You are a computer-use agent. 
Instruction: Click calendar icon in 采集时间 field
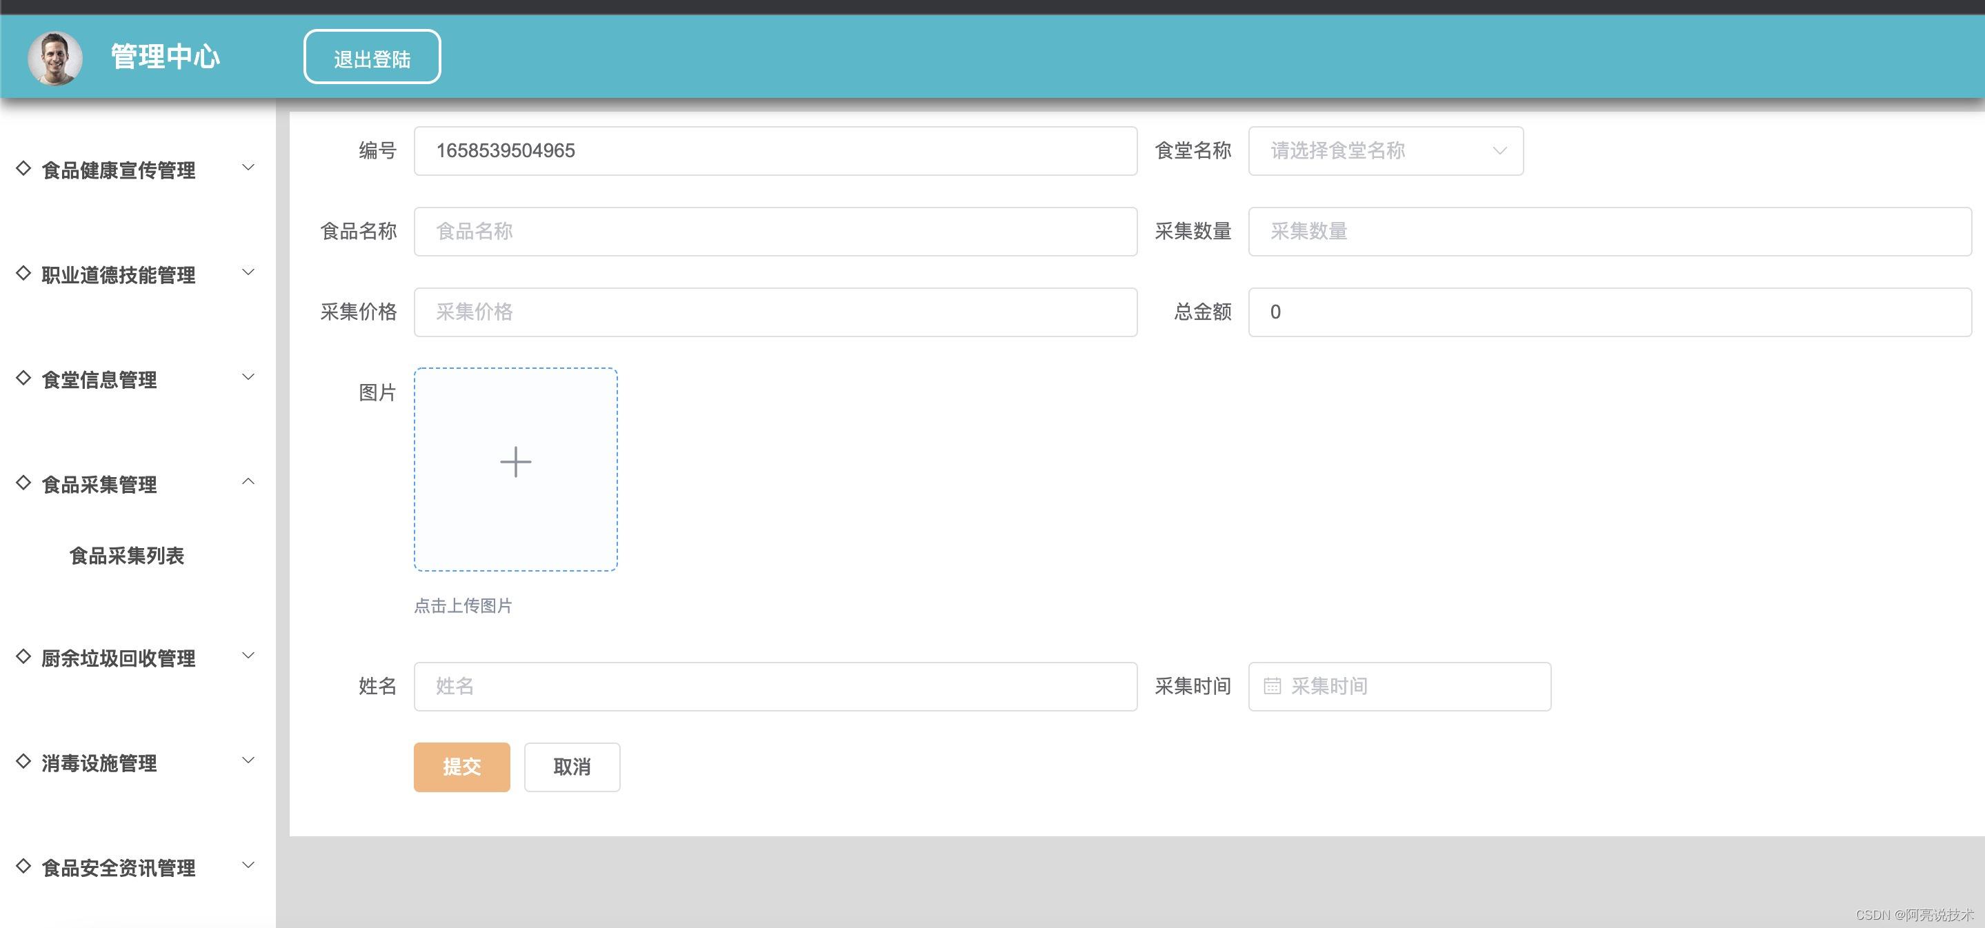pyautogui.click(x=1273, y=686)
